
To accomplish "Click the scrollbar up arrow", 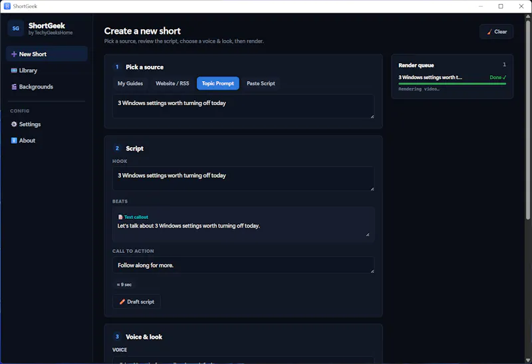I will (x=527, y=16).
